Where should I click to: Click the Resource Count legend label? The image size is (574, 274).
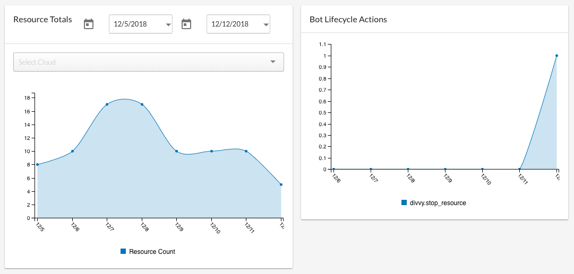tap(152, 252)
